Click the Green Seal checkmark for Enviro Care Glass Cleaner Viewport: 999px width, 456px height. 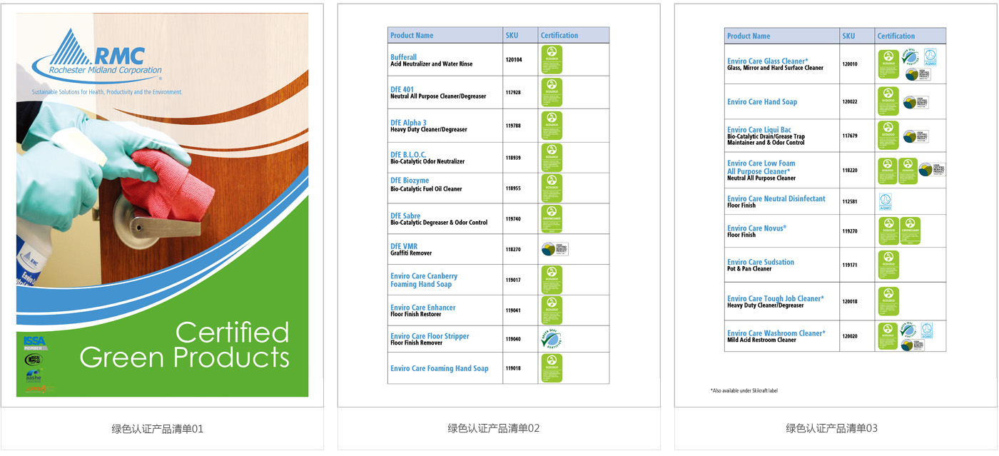(908, 58)
